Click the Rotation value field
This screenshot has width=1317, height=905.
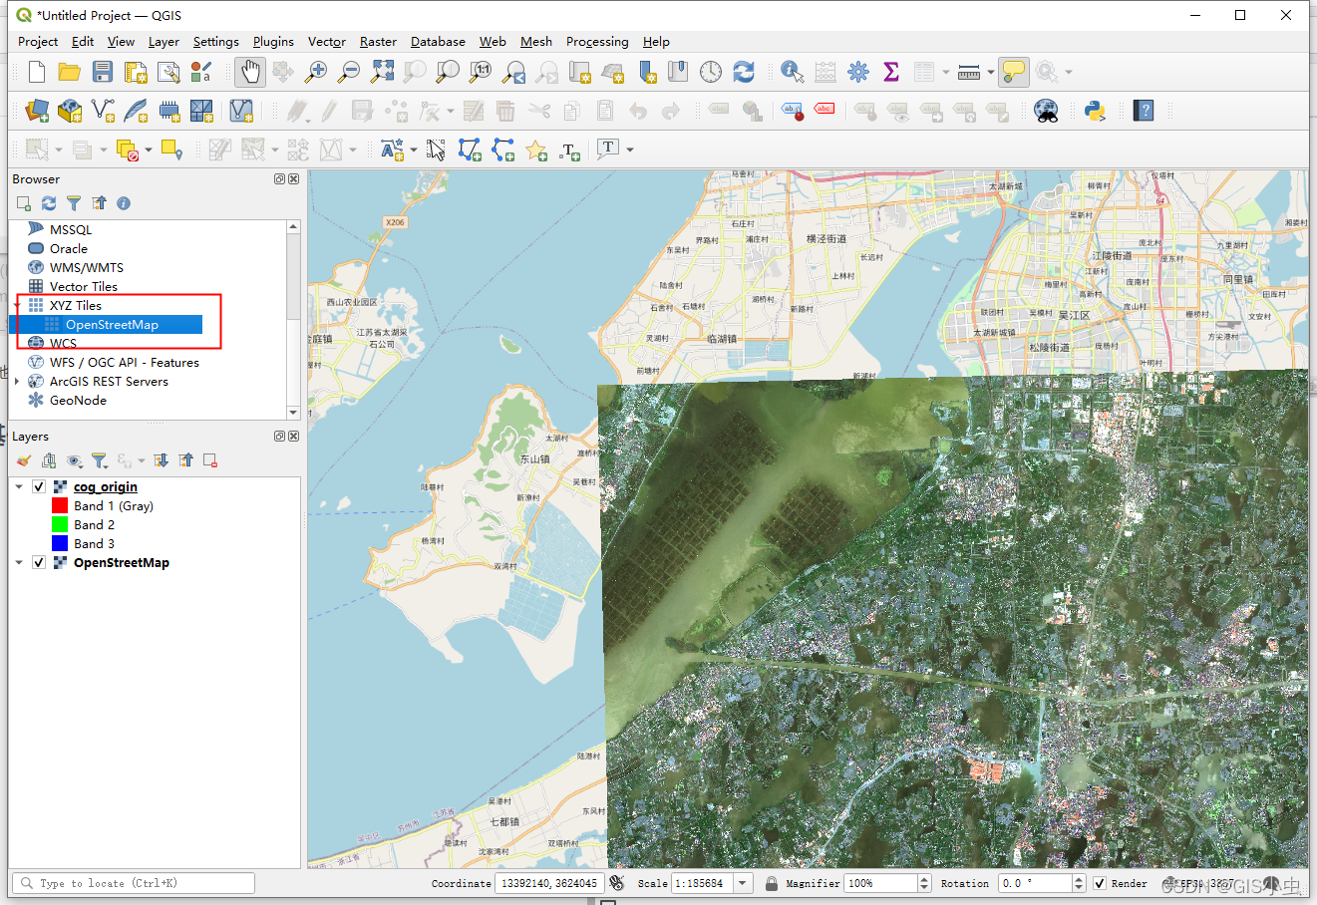click(x=1035, y=884)
